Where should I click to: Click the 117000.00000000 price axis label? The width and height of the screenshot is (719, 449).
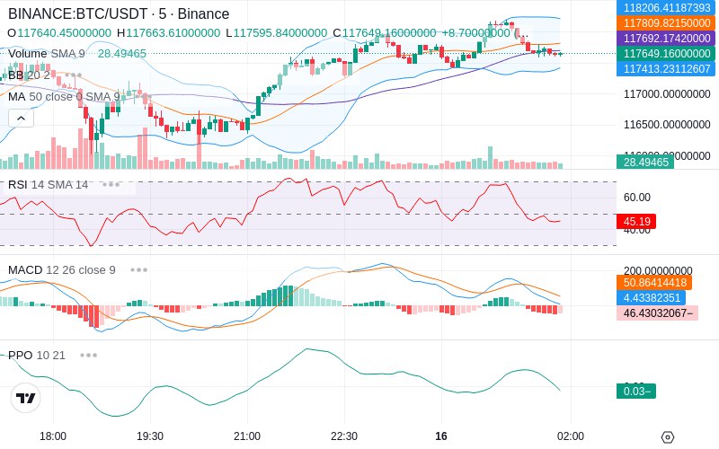click(667, 94)
